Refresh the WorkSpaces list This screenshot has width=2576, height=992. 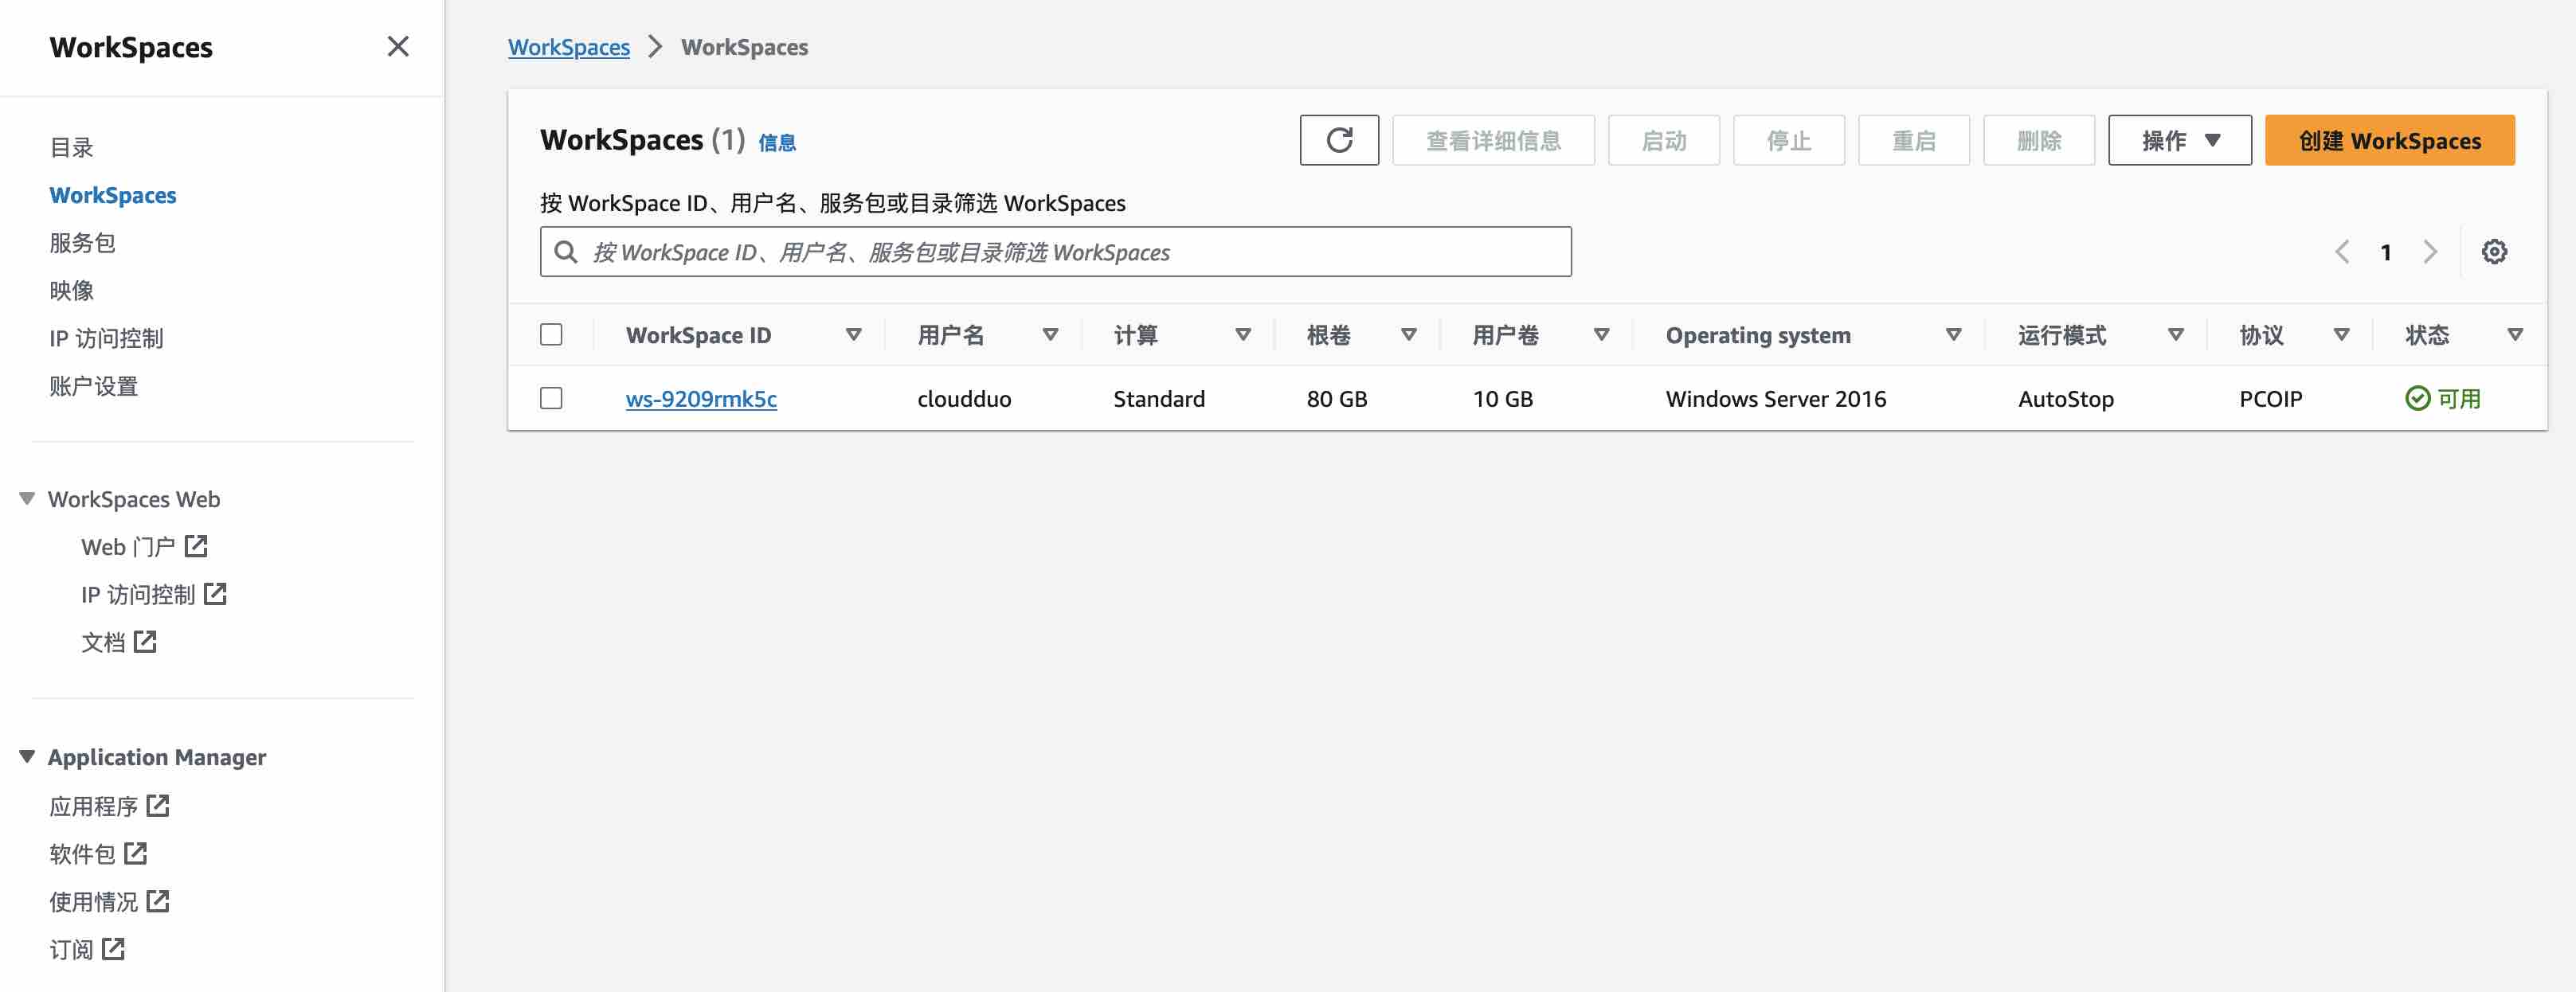click(x=1339, y=140)
